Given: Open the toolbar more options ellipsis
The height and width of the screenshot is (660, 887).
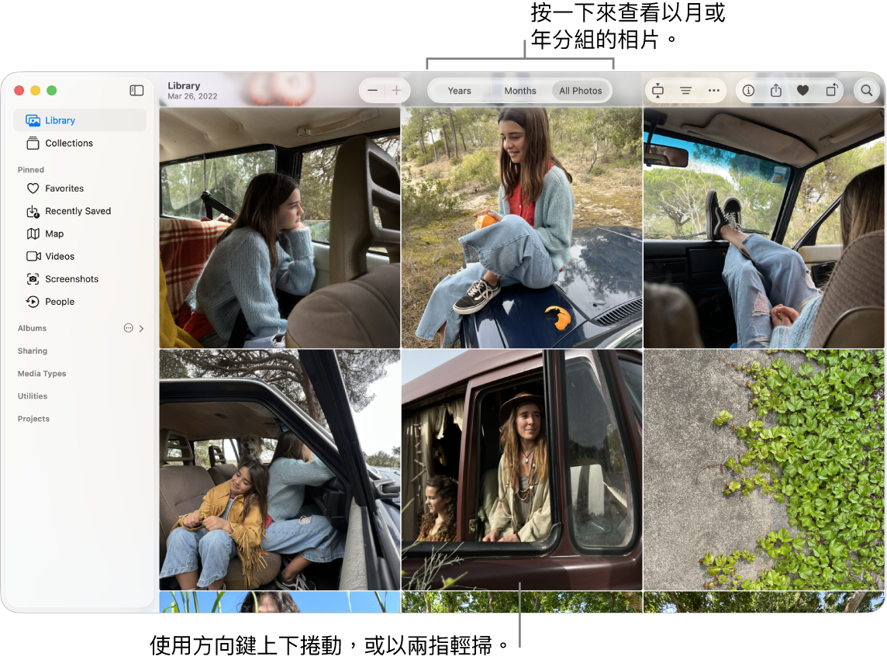Looking at the screenshot, I should coord(714,91).
